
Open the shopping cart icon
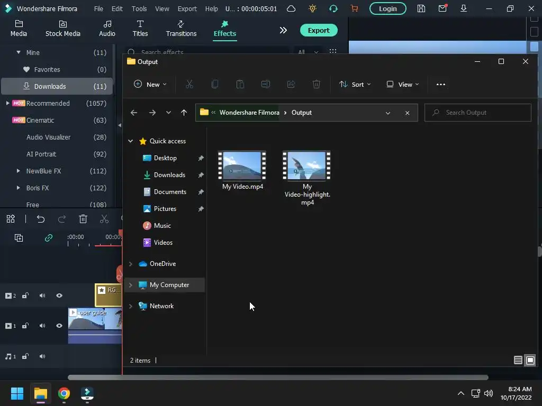pyautogui.click(x=354, y=8)
